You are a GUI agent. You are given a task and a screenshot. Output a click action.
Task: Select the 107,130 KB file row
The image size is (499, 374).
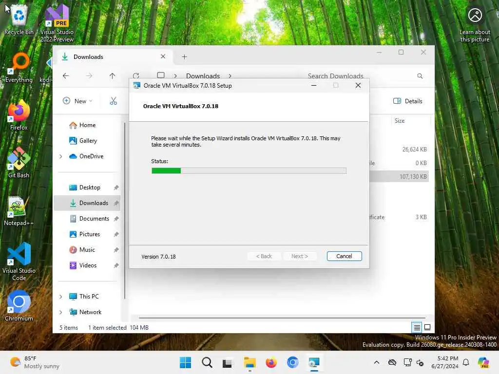[x=399, y=176]
